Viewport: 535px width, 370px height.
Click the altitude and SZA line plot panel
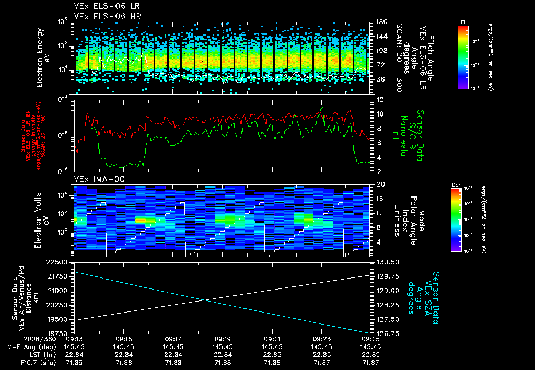tap(222, 298)
